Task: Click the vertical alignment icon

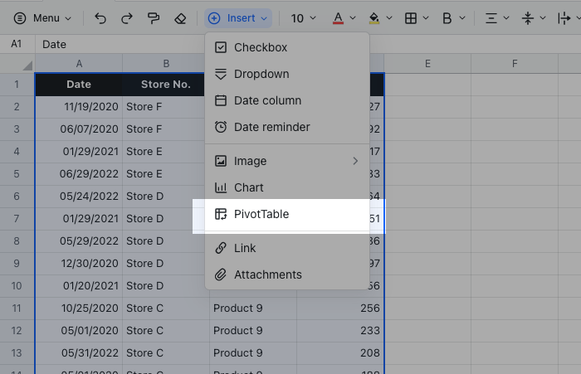Action: [x=528, y=17]
